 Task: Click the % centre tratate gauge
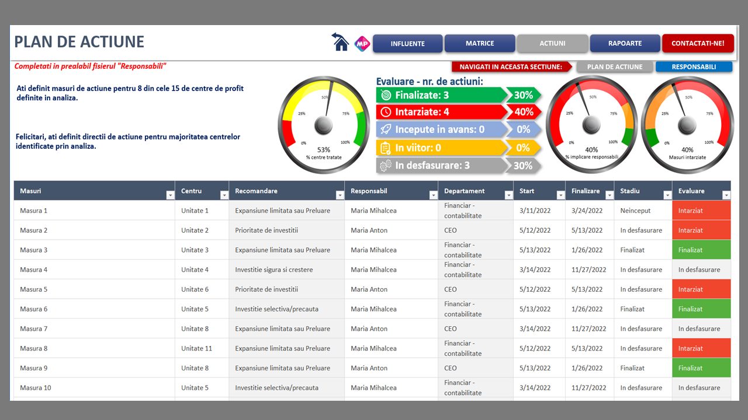[x=323, y=125]
